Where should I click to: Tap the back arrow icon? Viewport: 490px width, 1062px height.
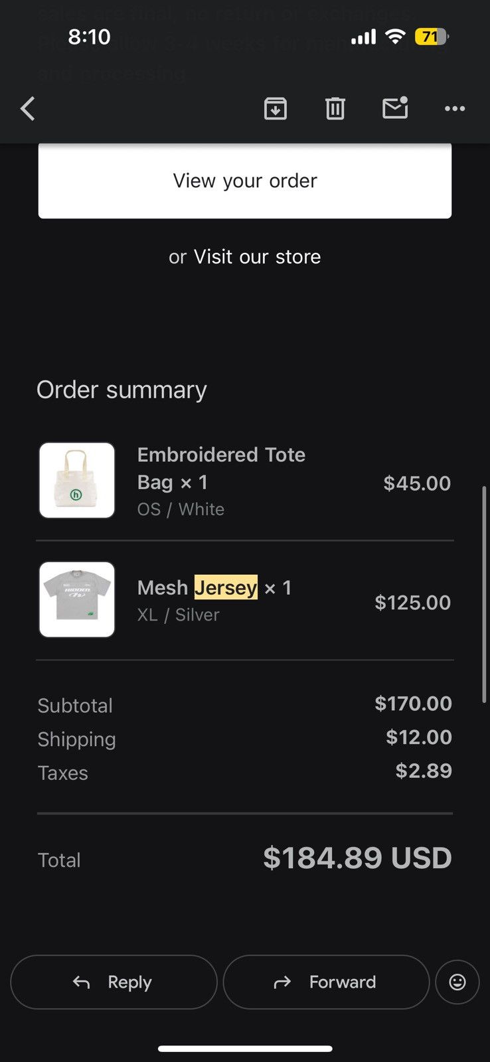tap(28, 109)
